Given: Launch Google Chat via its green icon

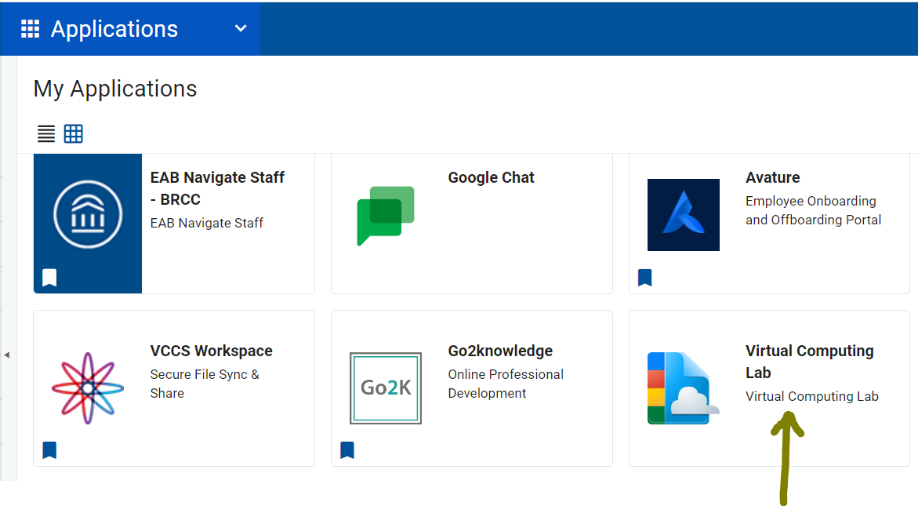Looking at the screenshot, I should pyautogui.click(x=385, y=216).
